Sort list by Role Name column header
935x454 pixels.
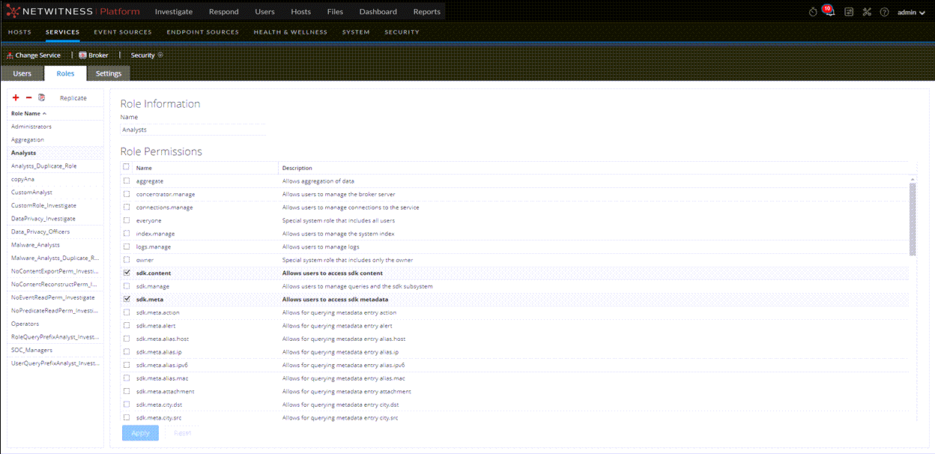point(28,114)
